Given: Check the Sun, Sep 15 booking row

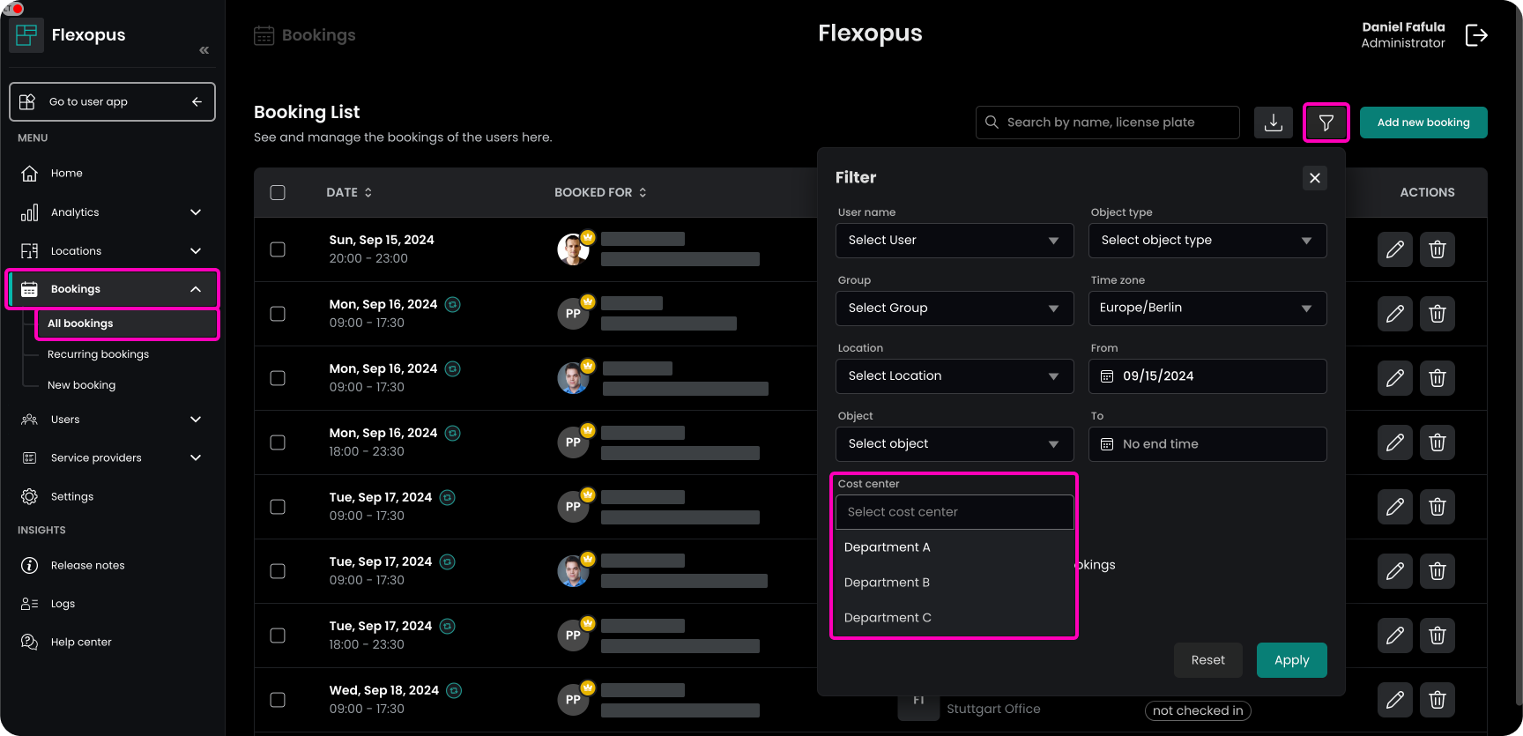Looking at the screenshot, I should (278, 249).
